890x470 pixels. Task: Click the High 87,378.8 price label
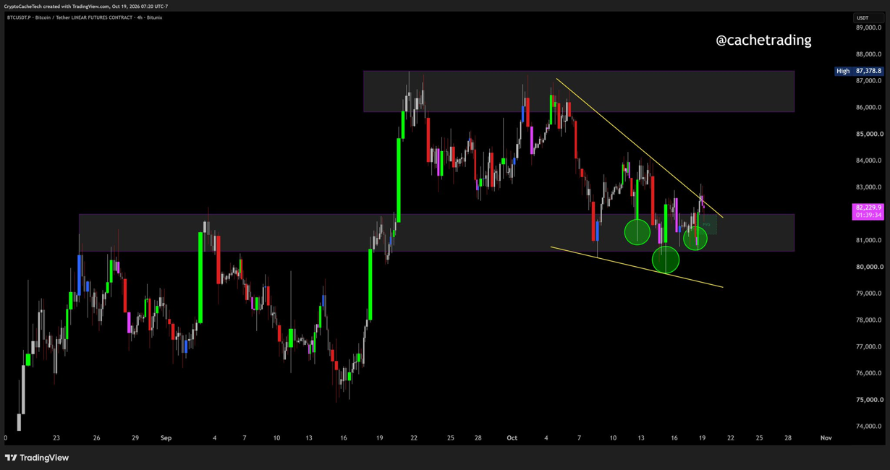click(x=859, y=71)
